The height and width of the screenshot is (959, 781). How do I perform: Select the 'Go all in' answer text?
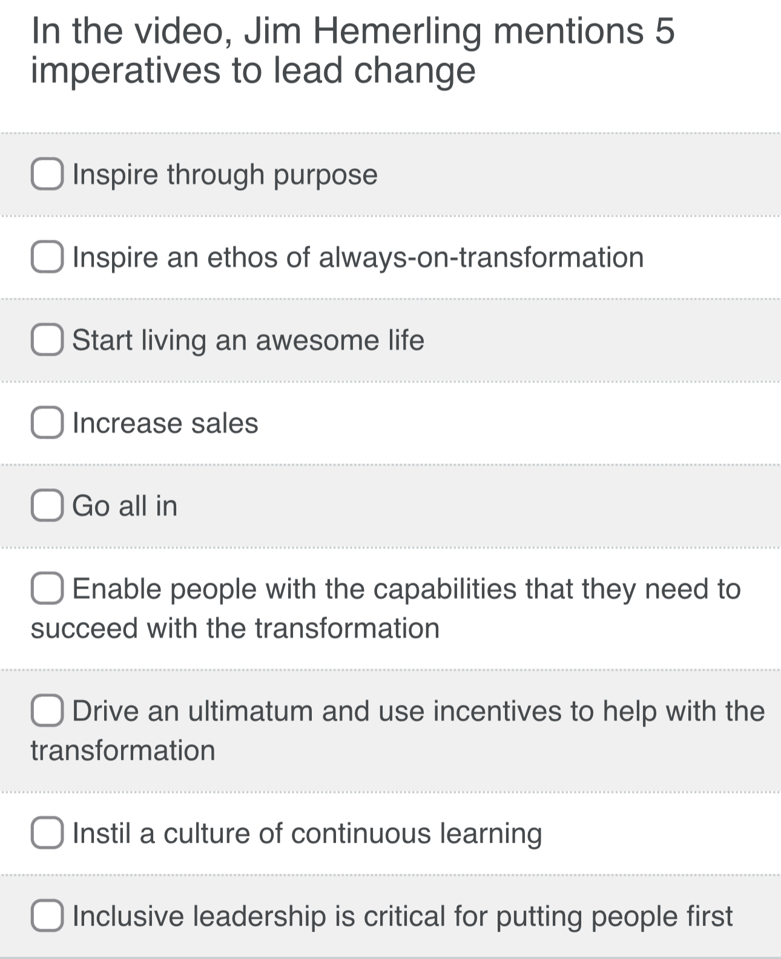coord(124,506)
